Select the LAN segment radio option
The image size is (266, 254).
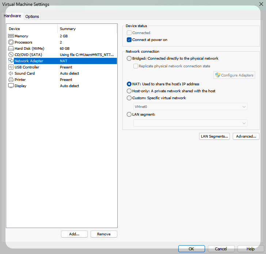click(x=129, y=114)
